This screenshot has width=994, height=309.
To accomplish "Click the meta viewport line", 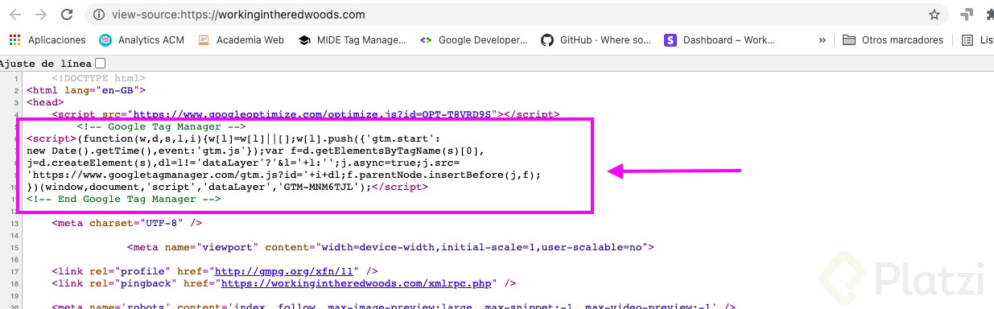I will 390,247.
